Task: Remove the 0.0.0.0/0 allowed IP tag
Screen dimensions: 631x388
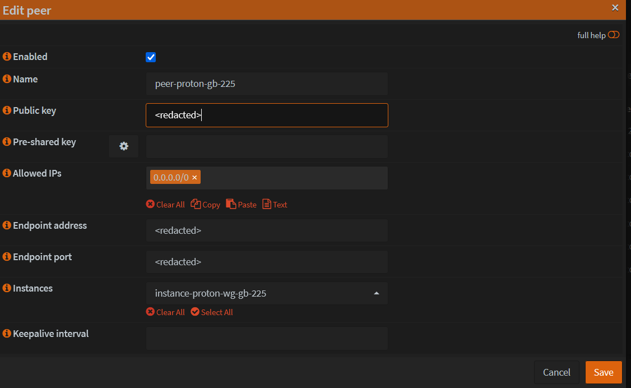Action: coord(194,177)
